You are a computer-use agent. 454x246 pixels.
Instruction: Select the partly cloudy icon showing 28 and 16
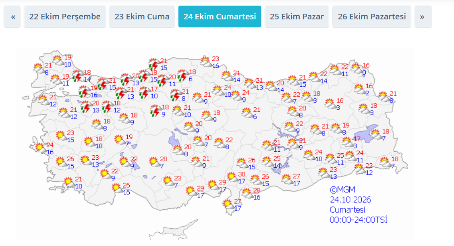click(248, 193)
